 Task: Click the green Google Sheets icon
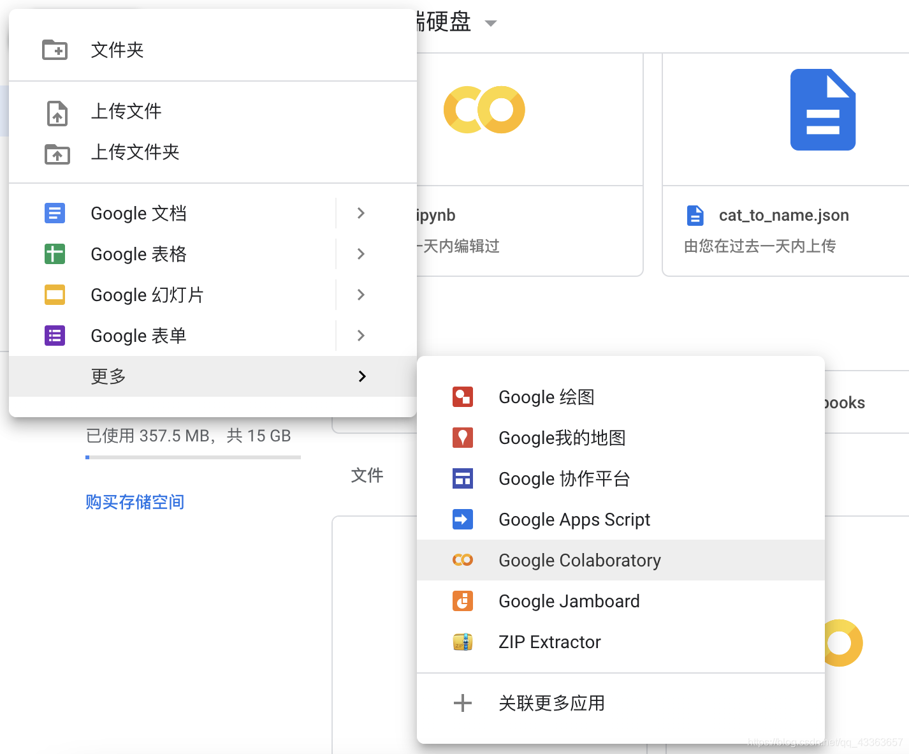(55, 254)
